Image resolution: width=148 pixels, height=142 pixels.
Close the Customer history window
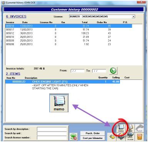pyautogui.click(x=141, y=2)
